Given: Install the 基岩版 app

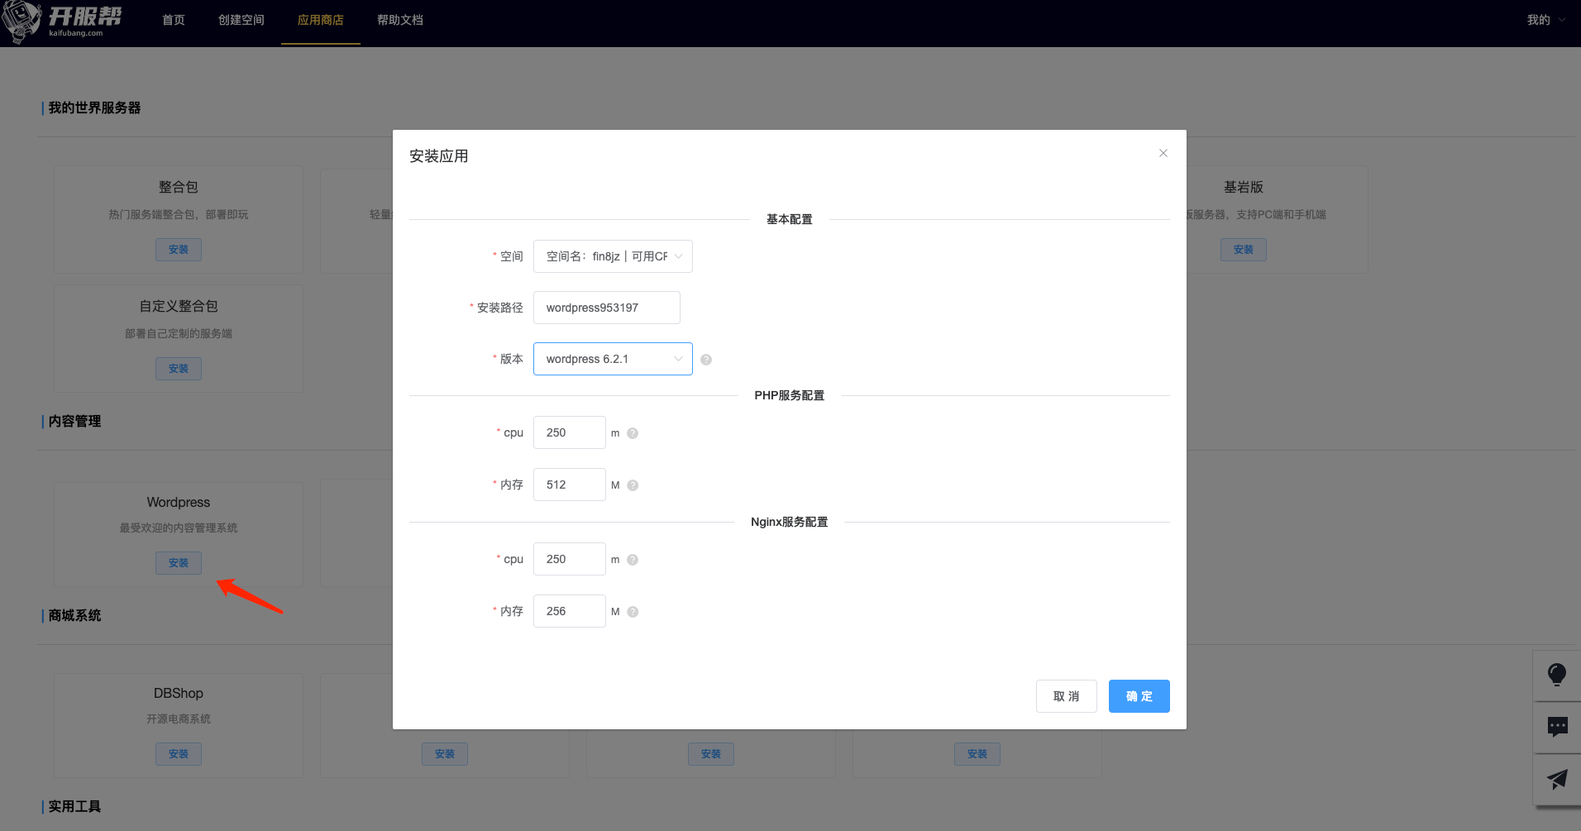Looking at the screenshot, I should tap(1244, 250).
